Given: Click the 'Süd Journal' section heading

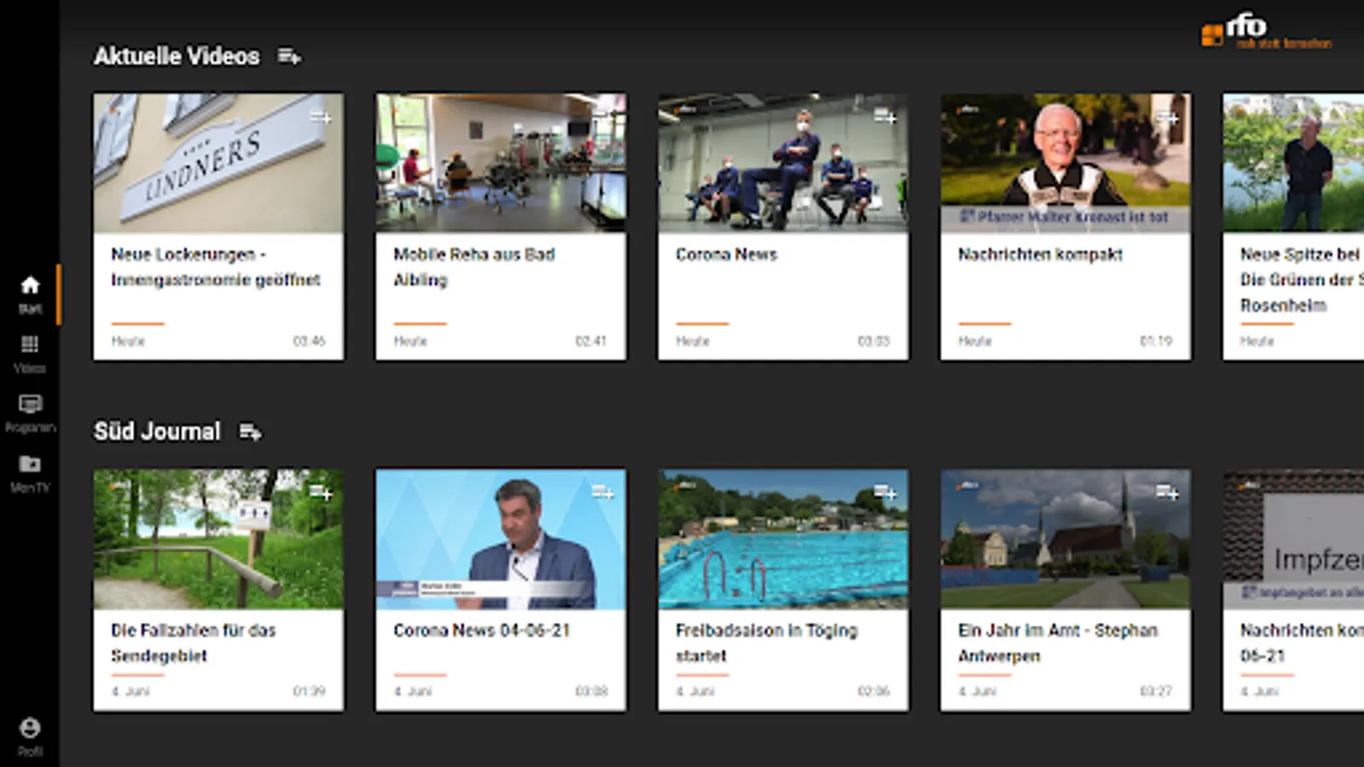Looking at the screenshot, I should 157,432.
